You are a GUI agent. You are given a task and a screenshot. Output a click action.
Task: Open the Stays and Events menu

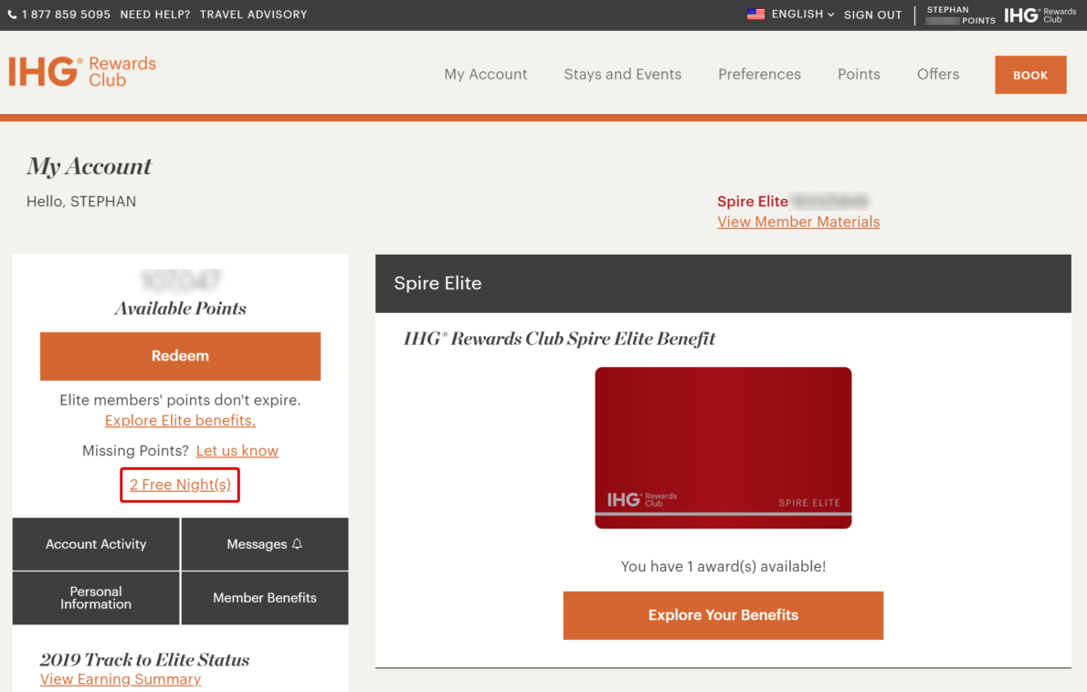[623, 74]
